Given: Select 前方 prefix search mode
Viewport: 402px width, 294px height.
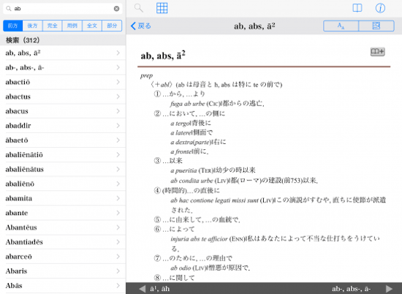Looking at the screenshot, I should coord(13,26).
